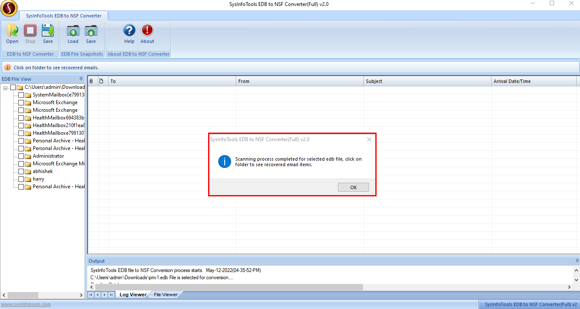This screenshot has height=309, width=580.
Task: Check the harry mailbox checkbox
Action: (21, 179)
